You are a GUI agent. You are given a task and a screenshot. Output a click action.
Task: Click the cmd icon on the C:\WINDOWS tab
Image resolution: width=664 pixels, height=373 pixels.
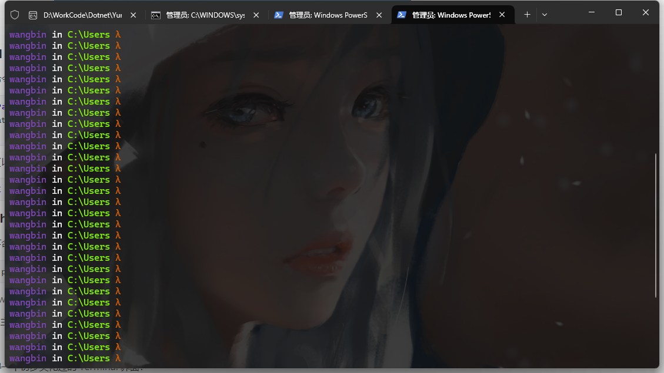[x=156, y=15]
